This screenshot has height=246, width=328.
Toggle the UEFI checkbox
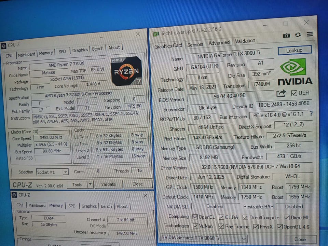[x=294, y=93]
